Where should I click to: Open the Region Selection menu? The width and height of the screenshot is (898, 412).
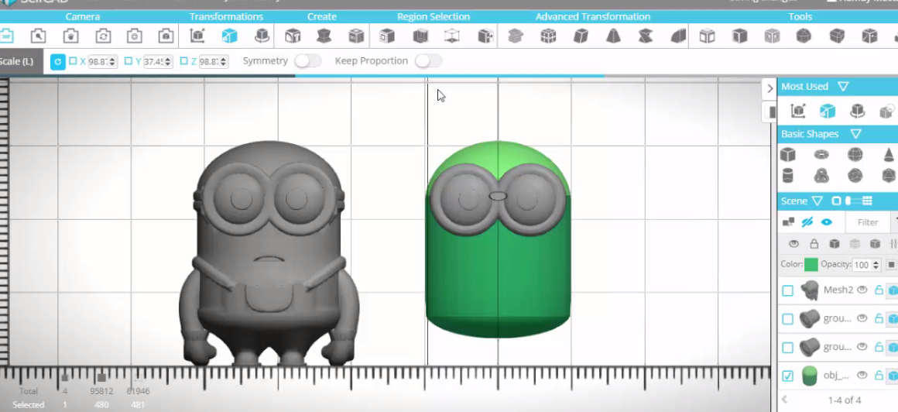tap(434, 16)
